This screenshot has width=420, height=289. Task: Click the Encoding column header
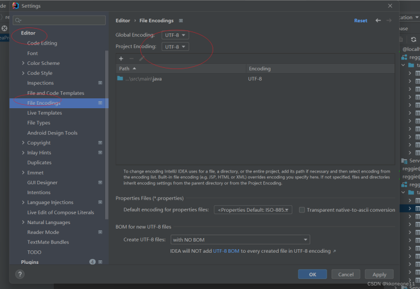coord(320,68)
